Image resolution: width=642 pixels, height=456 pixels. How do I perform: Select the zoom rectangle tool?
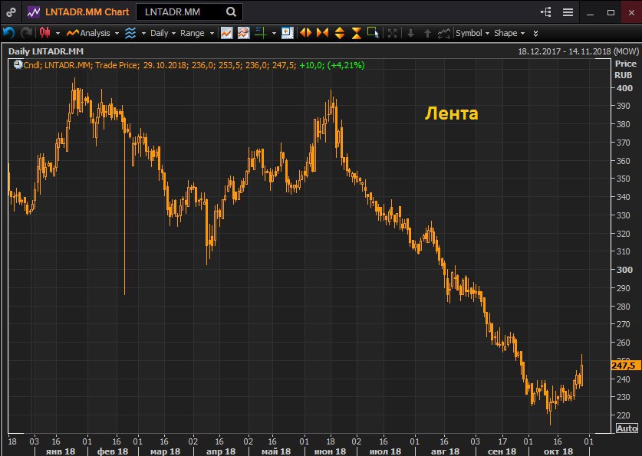click(373, 33)
